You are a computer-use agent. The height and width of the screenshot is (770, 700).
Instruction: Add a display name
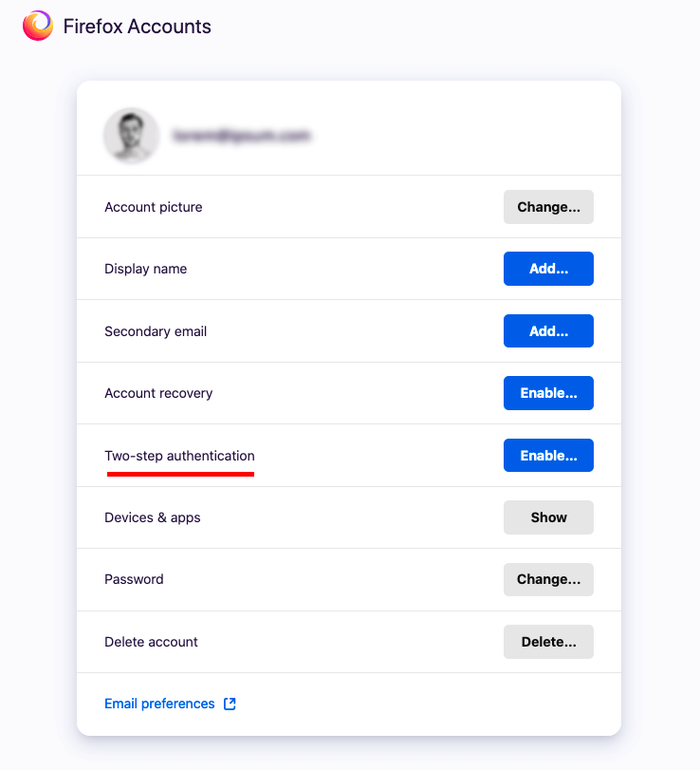click(x=548, y=269)
